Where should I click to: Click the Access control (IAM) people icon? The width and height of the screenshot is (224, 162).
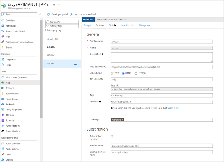click(x=3, y=31)
